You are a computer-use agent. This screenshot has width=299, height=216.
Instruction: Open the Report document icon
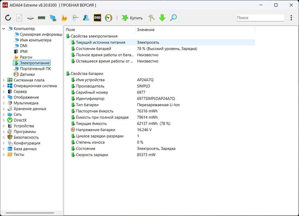[19, 18]
